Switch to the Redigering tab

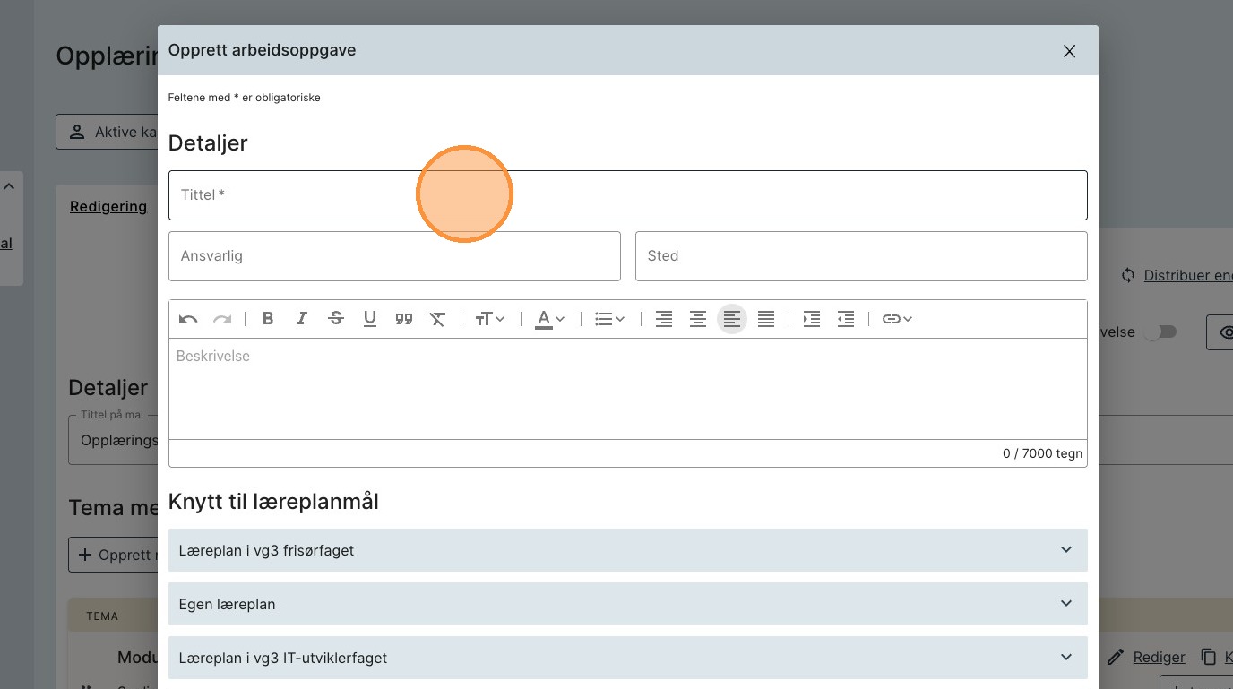108,207
